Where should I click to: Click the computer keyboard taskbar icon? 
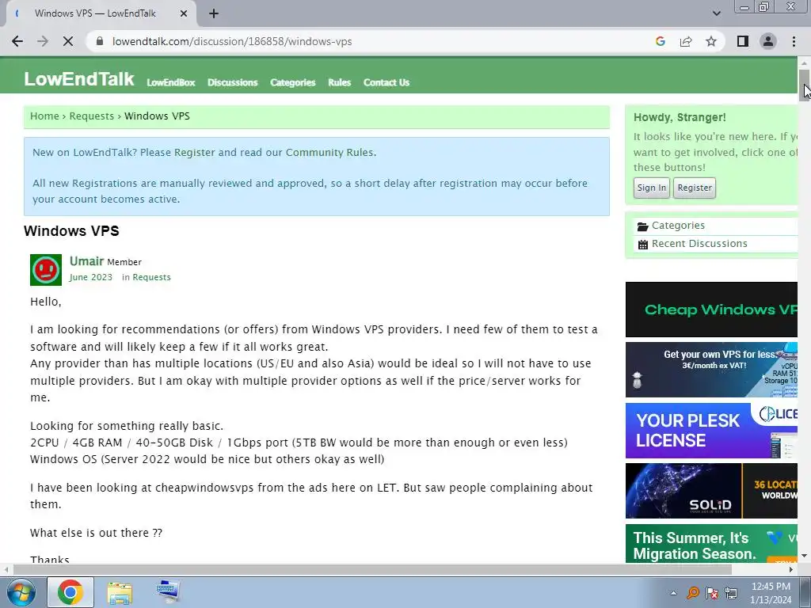(x=168, y=592)
